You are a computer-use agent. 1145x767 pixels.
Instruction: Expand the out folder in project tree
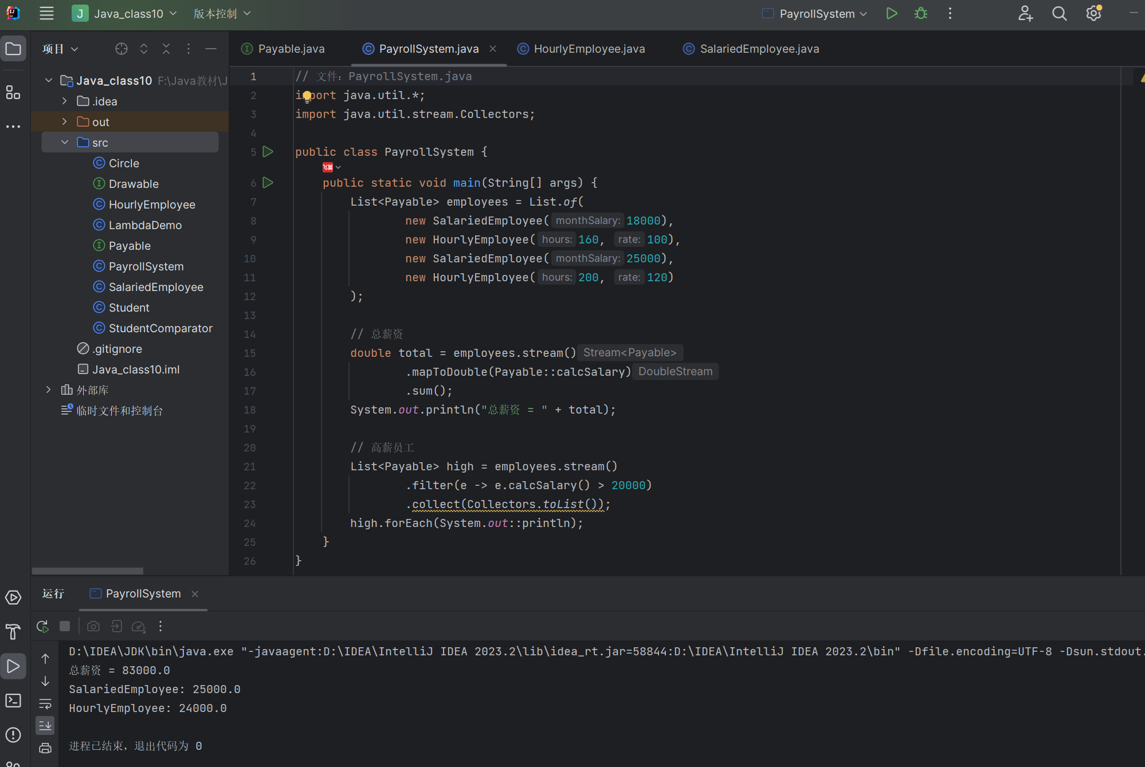coord(65,122)
